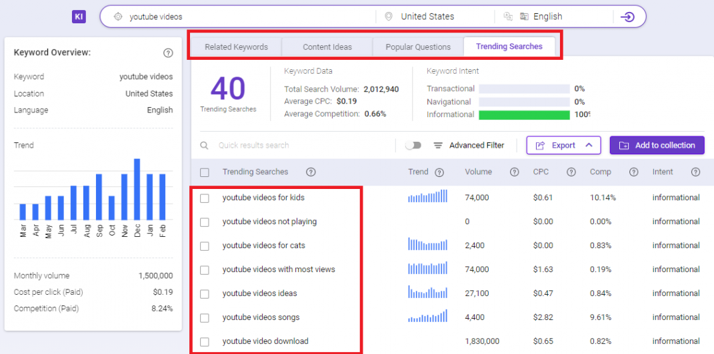Switch to the Related Keywords tab
This screenshot has height=354, width=714.
click(x=236, y=47)
